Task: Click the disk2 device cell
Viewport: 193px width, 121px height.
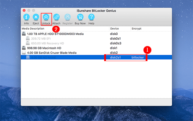Action: pyautogui.click(x=114, y=52)
